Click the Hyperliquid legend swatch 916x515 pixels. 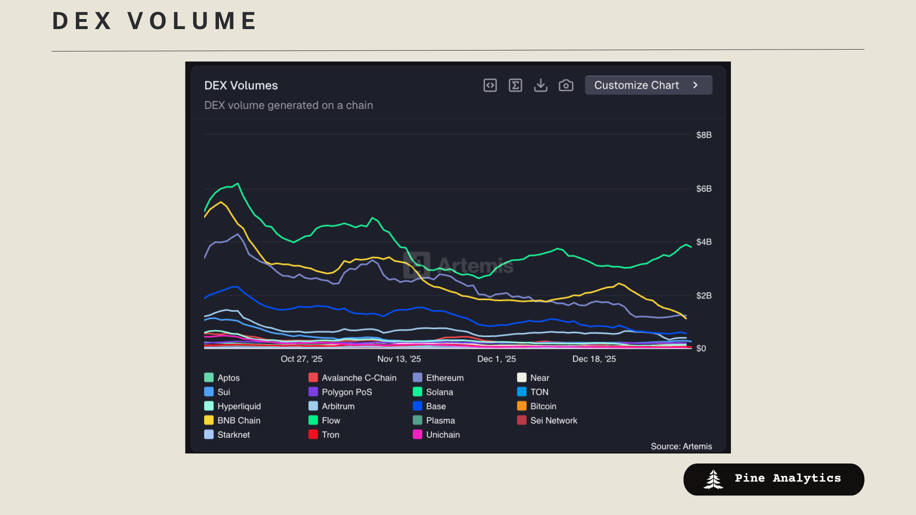209,406
